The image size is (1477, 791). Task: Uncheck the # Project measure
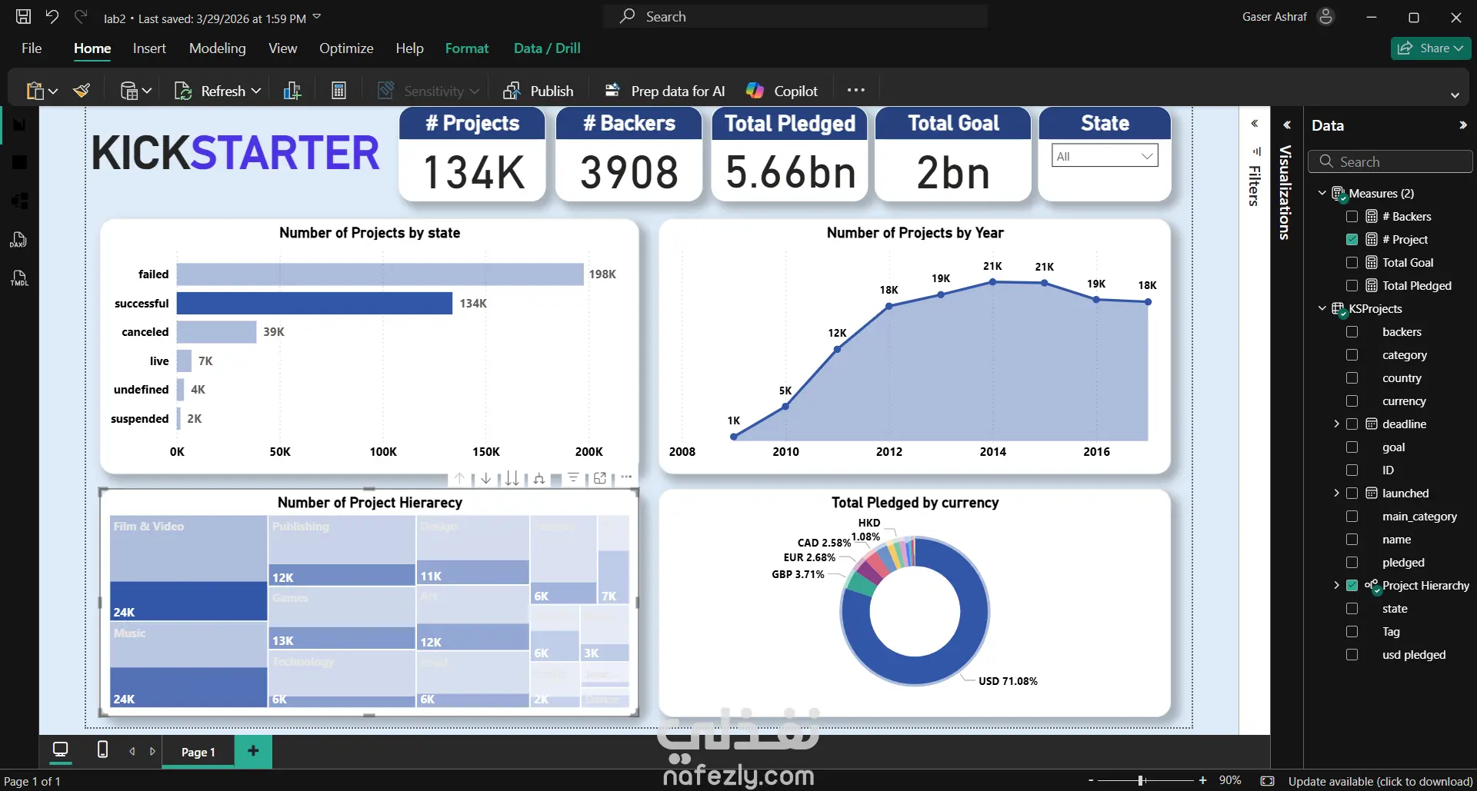(1352, 240)
